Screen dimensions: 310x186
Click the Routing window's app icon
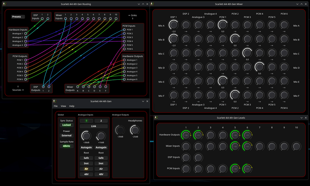pos(5,4)
